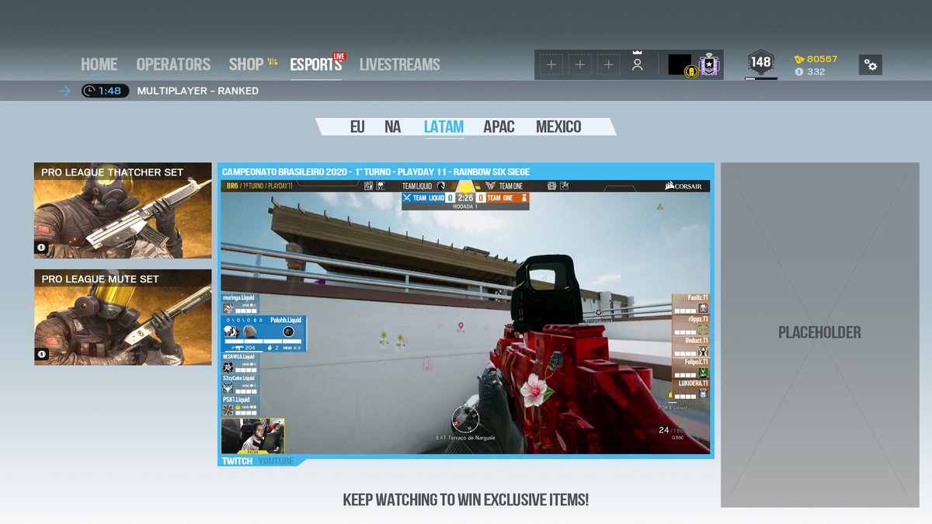
Task: Click the squad leader crown player icon
Action: 638,63
